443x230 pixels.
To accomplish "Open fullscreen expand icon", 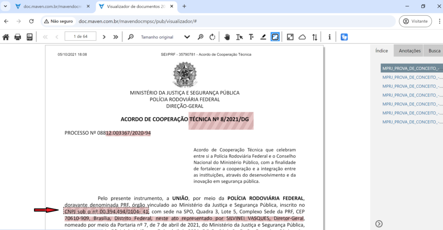I will coord(290,37).
